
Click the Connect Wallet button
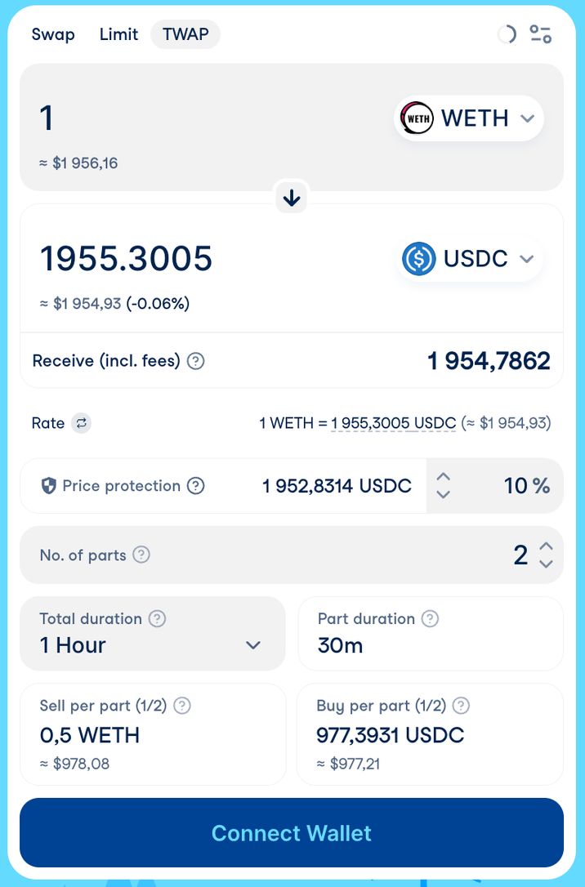click(292, 833)
